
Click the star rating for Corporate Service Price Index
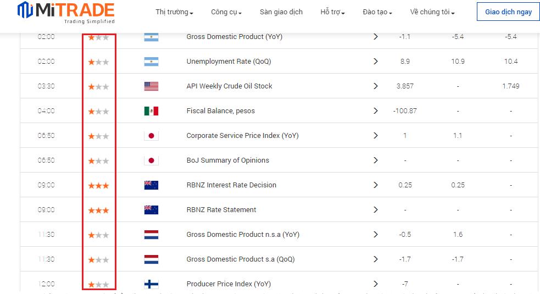[x=99, y=136]
